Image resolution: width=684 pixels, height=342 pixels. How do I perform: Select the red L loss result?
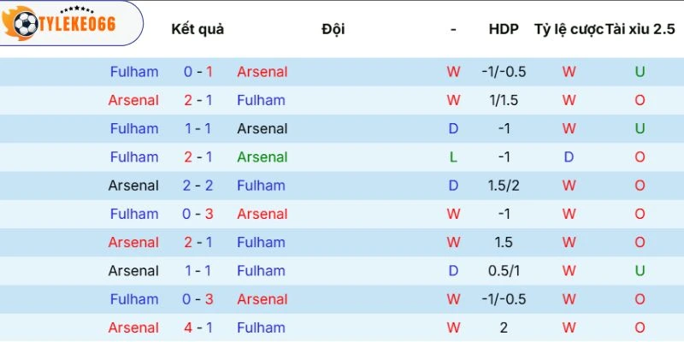(453, 157)
